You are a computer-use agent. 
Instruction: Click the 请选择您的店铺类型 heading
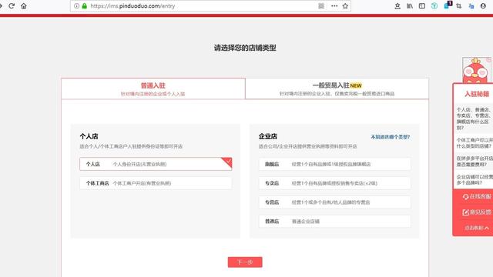tap(245, 48)
